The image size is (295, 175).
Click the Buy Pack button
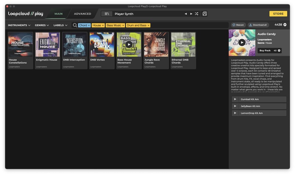[270, 50]
